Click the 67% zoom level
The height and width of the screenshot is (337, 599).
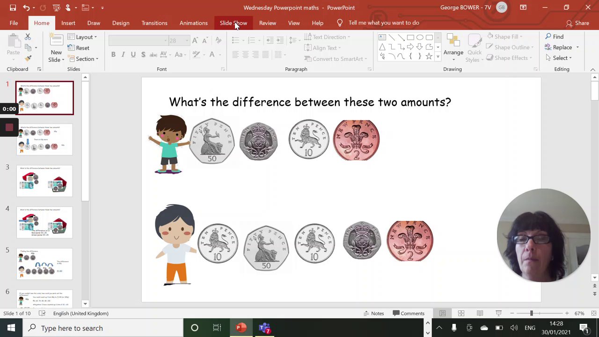(579, 313)
